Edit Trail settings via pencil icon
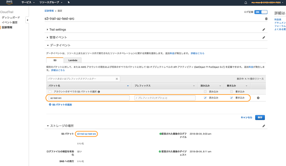The width and height of the screenshot is (286, 166). [263, 30]
